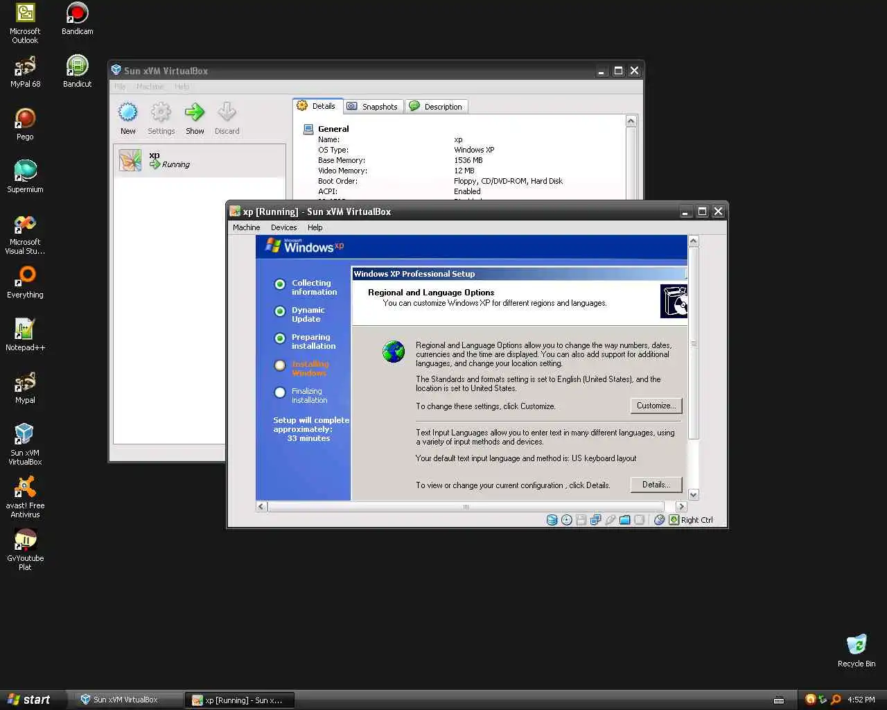Image resolution: width=887 pixels, height=710 pixels.
Task: Click the Recycle Bin desktop icon
Action: pyautogui.click(x=857, y=650)
